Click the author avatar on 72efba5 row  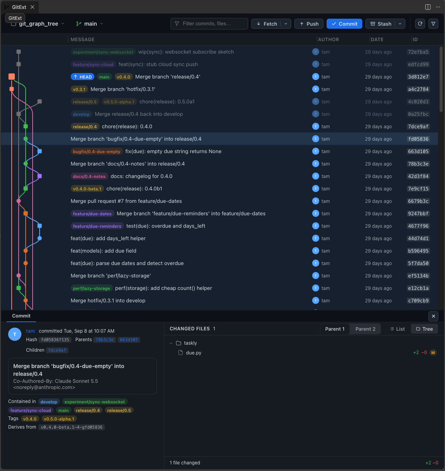point(316,52)
